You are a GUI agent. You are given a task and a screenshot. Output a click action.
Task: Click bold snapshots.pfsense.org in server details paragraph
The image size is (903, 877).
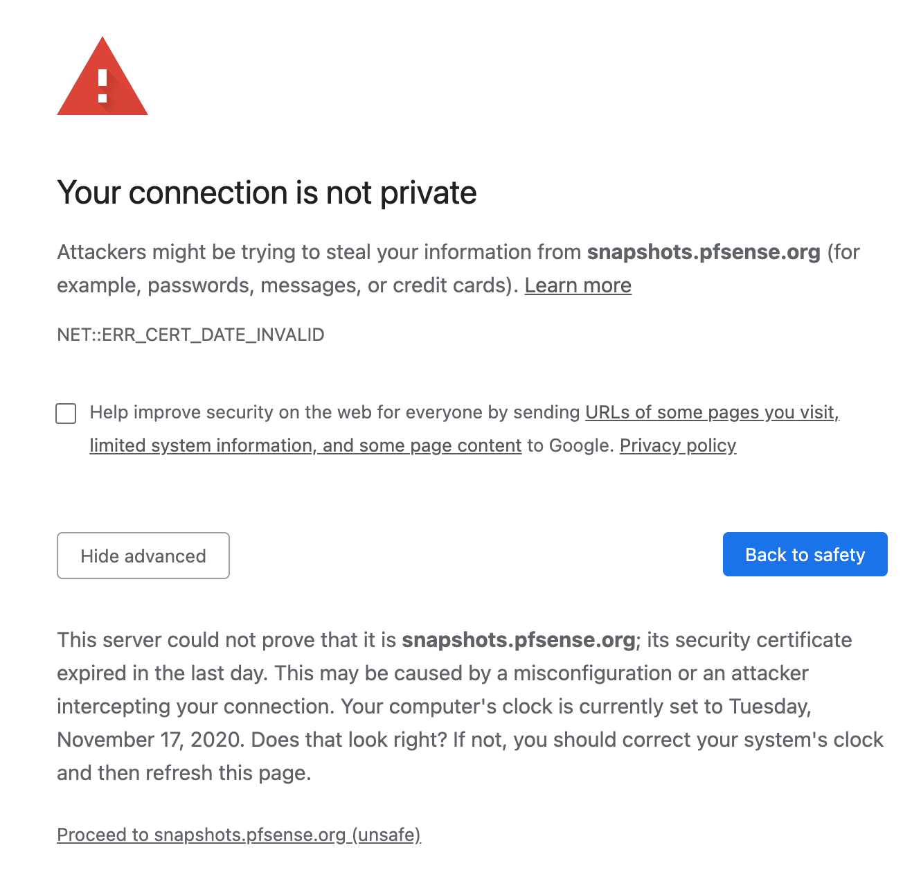coord(519,639)
